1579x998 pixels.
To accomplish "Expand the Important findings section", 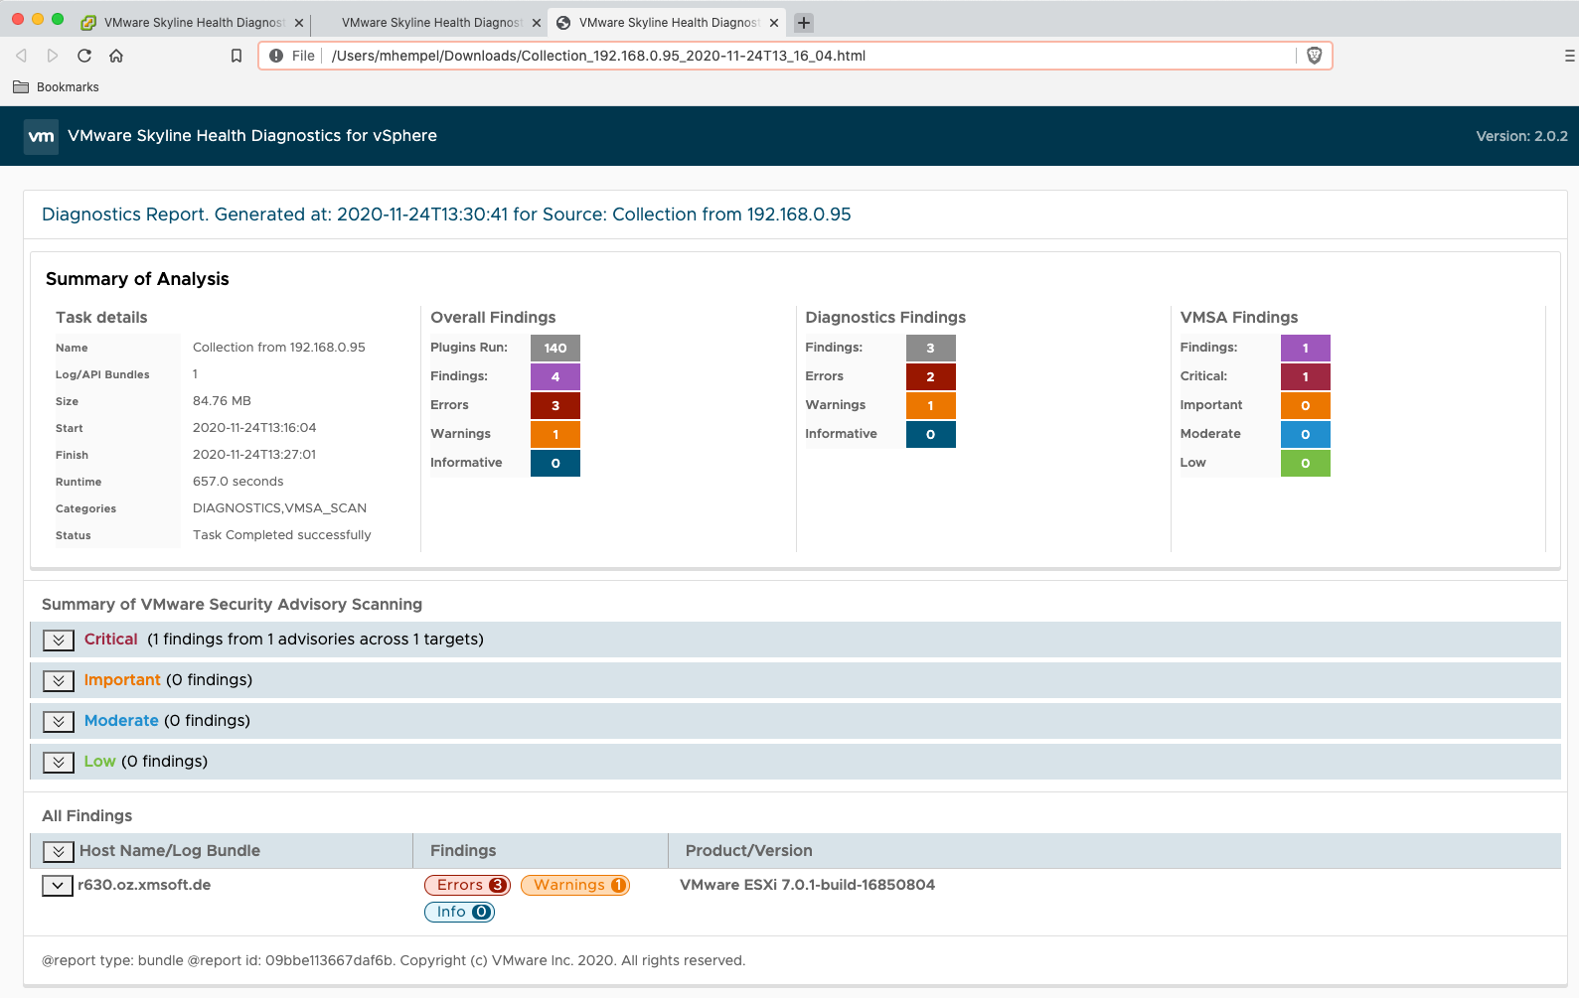I will tap(59, 681).
